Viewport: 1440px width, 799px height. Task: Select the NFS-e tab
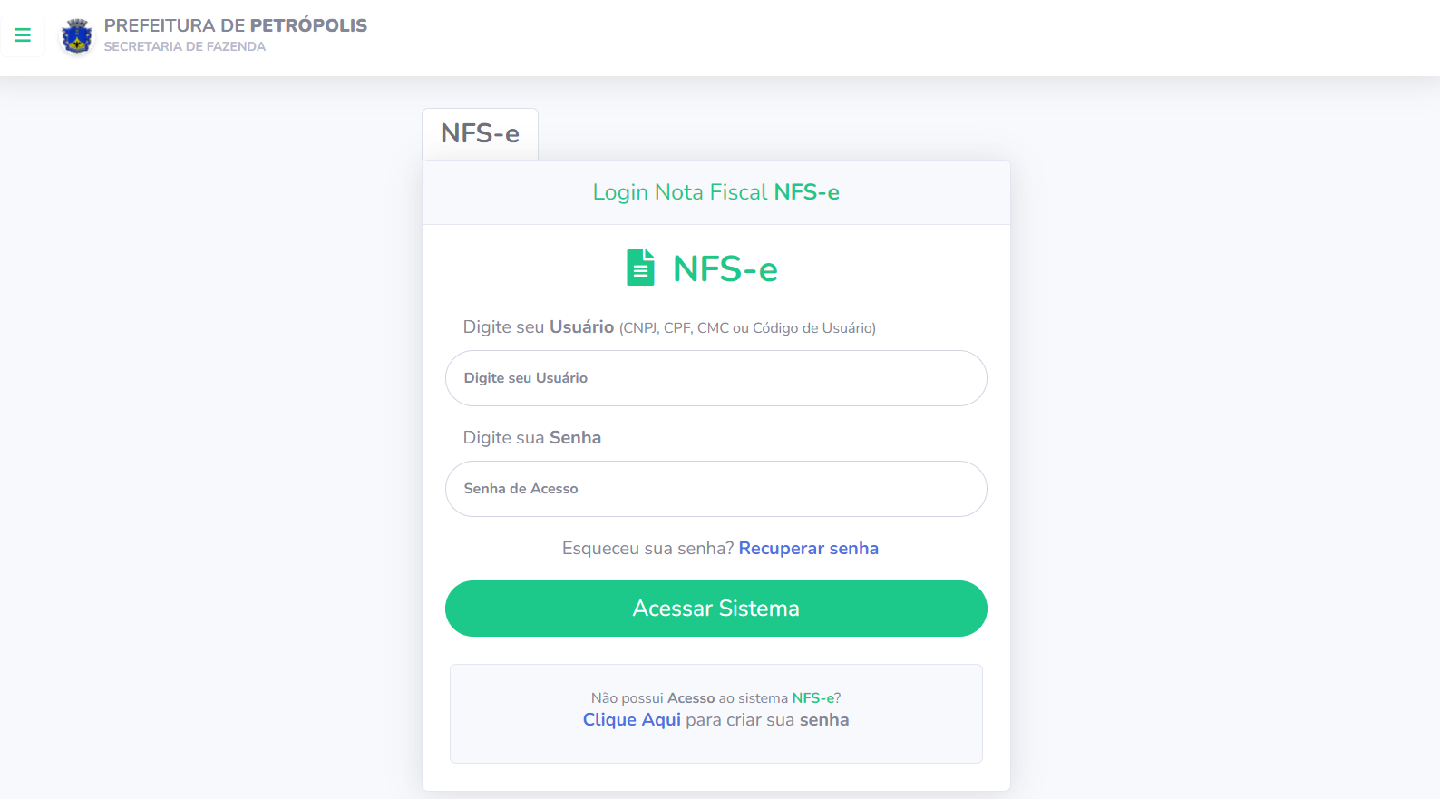point(480,134)
